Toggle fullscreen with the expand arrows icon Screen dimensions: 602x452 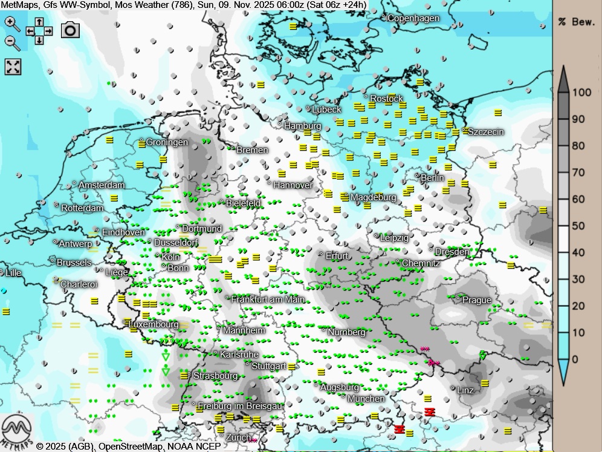coord(13,67)
